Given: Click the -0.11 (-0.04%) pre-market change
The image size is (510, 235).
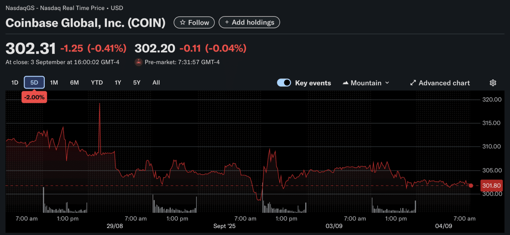Looking at the screenshot, I should tap(213, 49).
